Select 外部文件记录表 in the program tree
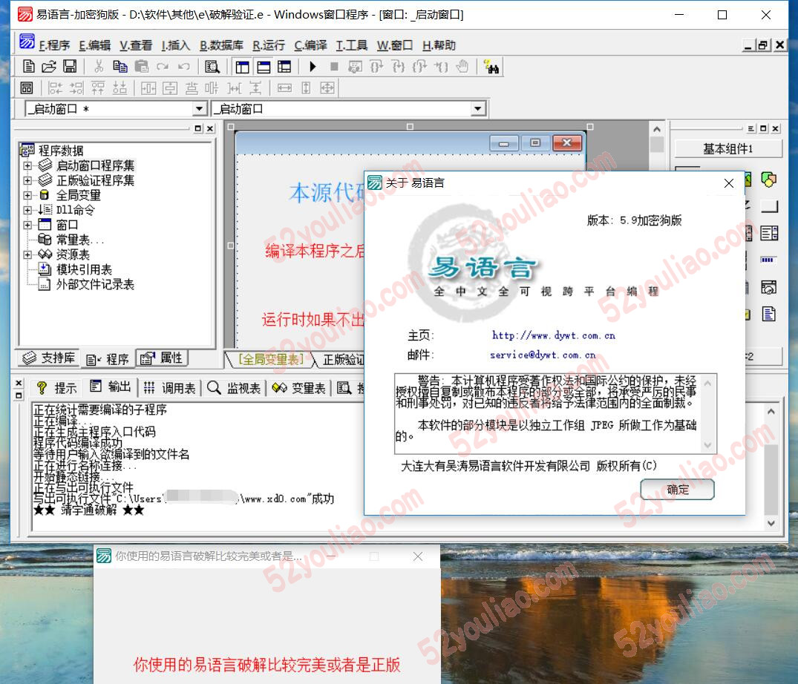 (95, 284)
